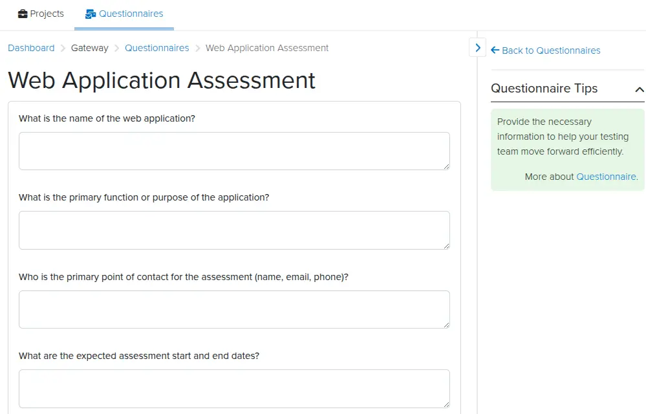Collapse the side panel with the chevron button
646x414 pixels.
[477, 48]
